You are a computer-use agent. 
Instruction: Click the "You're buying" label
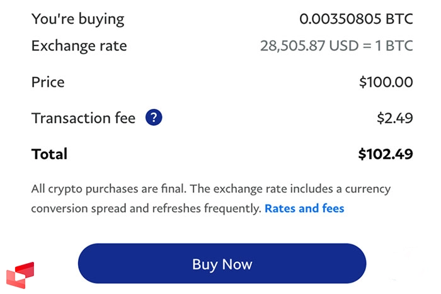(77, 19)
